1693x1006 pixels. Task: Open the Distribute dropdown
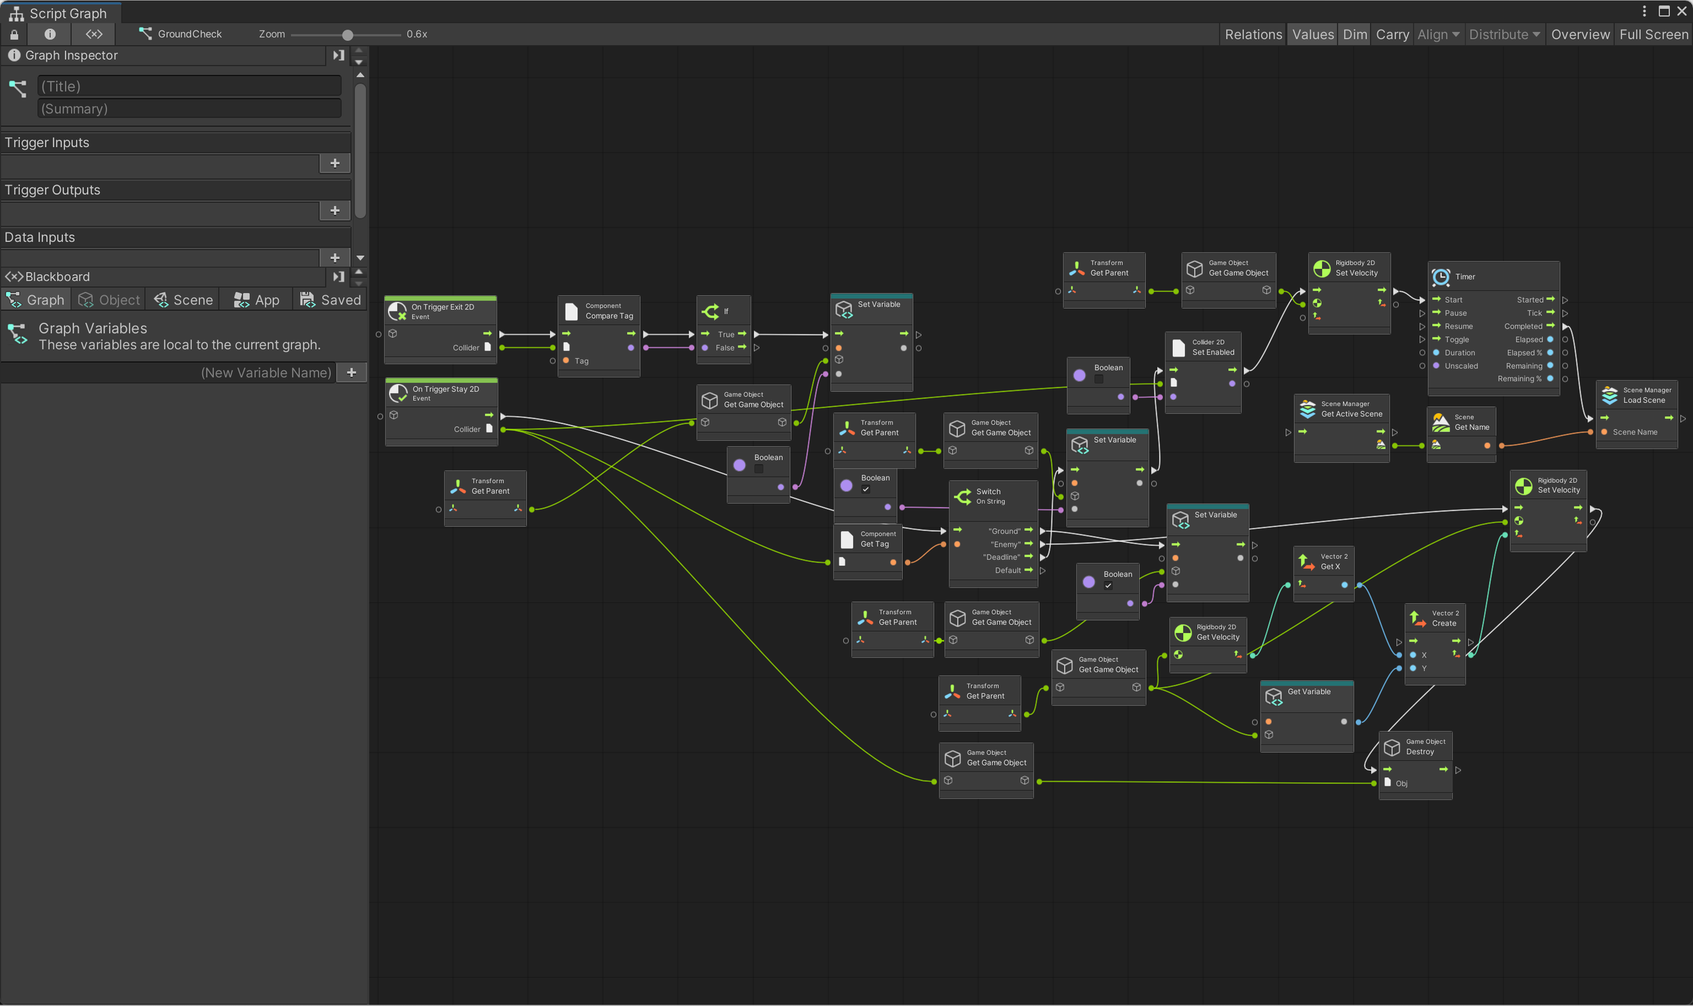1504,35
